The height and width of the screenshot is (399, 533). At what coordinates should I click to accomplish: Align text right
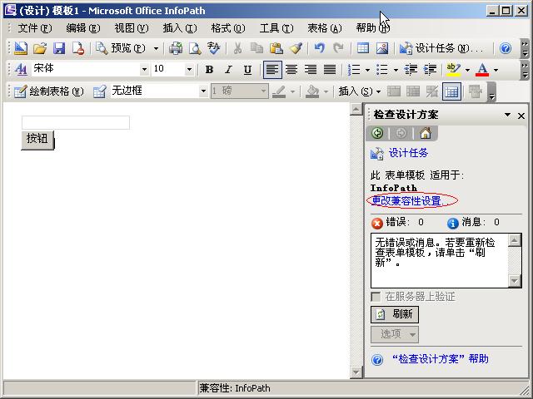[x=311, y=70]
